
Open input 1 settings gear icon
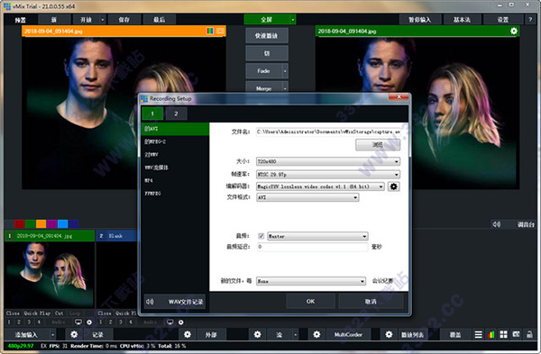(89, 322)
